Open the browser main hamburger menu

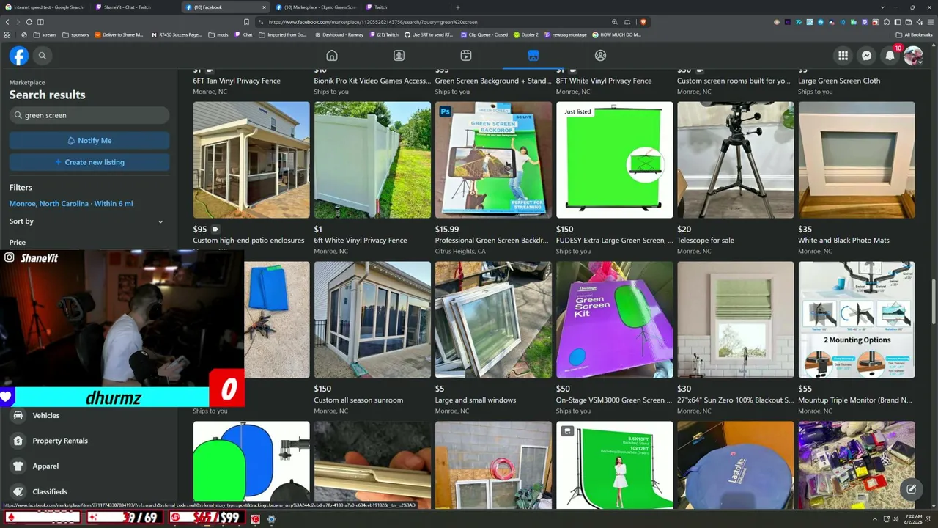pyautogui.click(x=929, y=22)
